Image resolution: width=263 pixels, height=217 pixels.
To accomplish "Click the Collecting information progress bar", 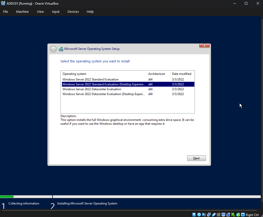I will (26, 197).
